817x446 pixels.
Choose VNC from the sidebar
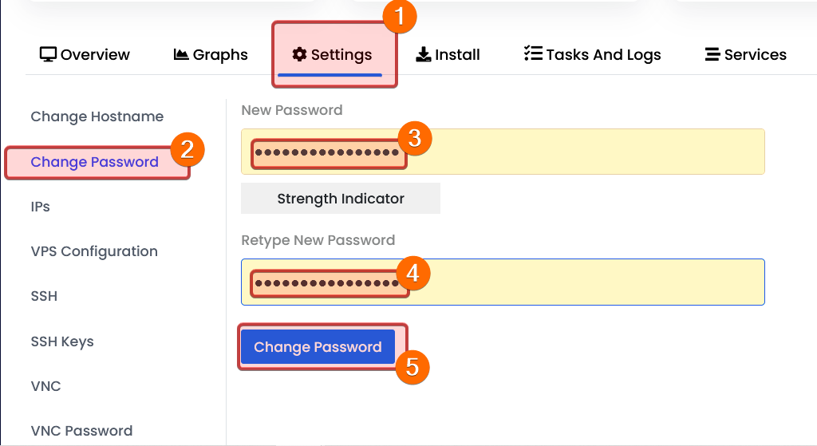(x=45, y=386)
